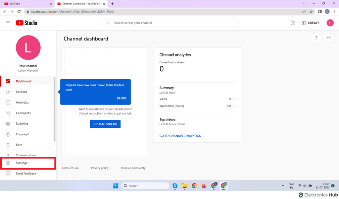Click the blue UPLOAD VIDEOS button
The image size is (339, 199).
[x=105, y=124]
